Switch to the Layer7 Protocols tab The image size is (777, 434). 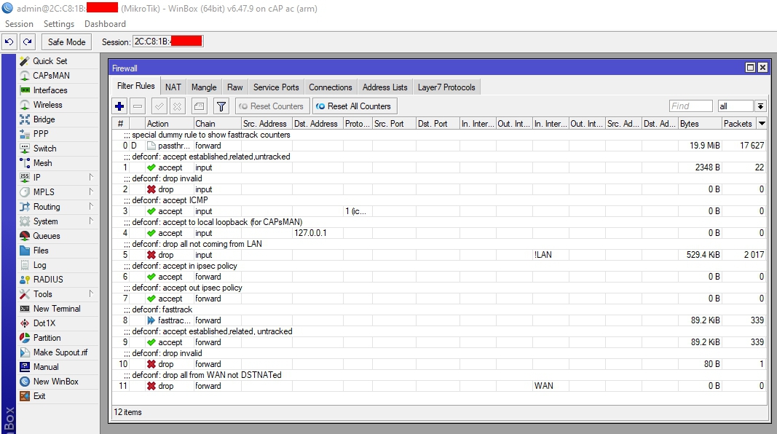click(446, 87)
